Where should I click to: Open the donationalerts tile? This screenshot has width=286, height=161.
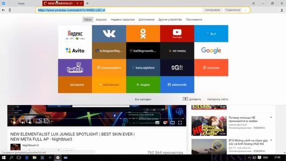click(x=109, y=68)
